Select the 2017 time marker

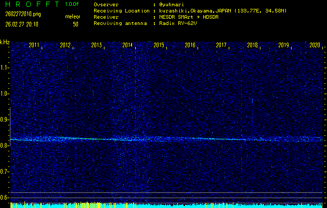221,45
